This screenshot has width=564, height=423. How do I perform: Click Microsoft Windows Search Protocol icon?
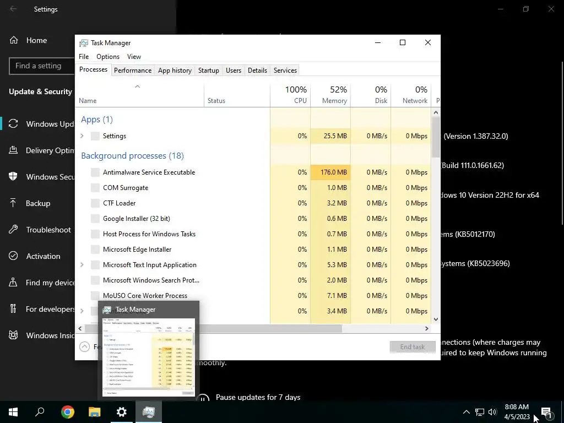coord(95,280)
